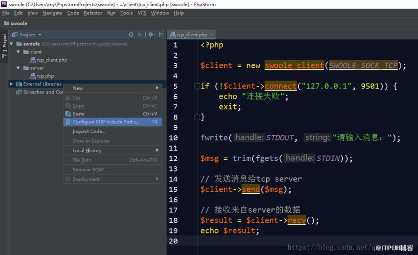Click the Scratches and Consoles icon
The image size is (418, 255).
(19, 92)
